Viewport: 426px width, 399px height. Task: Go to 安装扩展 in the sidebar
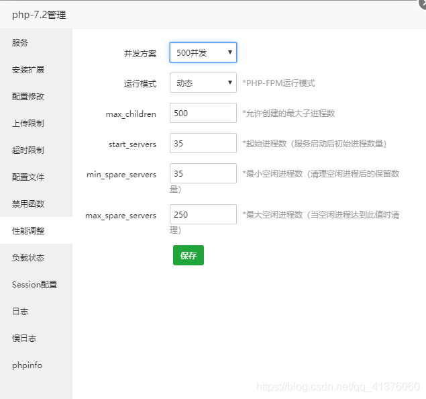coord(36,70)
